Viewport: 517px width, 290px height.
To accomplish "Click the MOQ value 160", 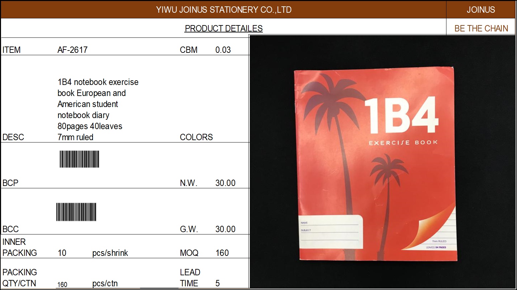I will tap(222, 253).
